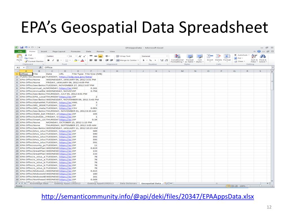Switch to Insert ribbon tab
Viewport: 289px width, 217px height.
coord(44,51)
